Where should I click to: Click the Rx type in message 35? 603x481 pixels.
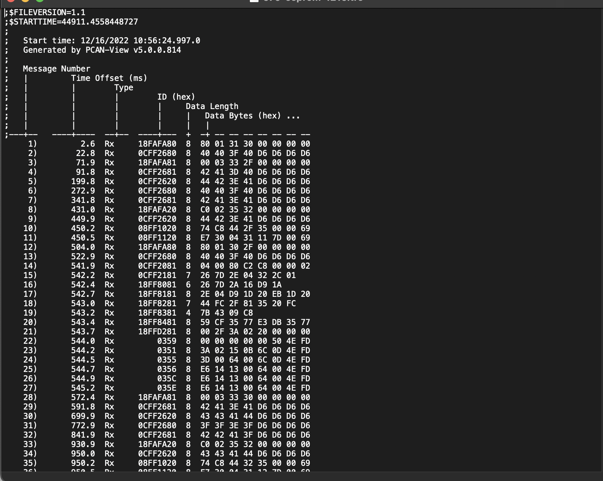(109, 463)
